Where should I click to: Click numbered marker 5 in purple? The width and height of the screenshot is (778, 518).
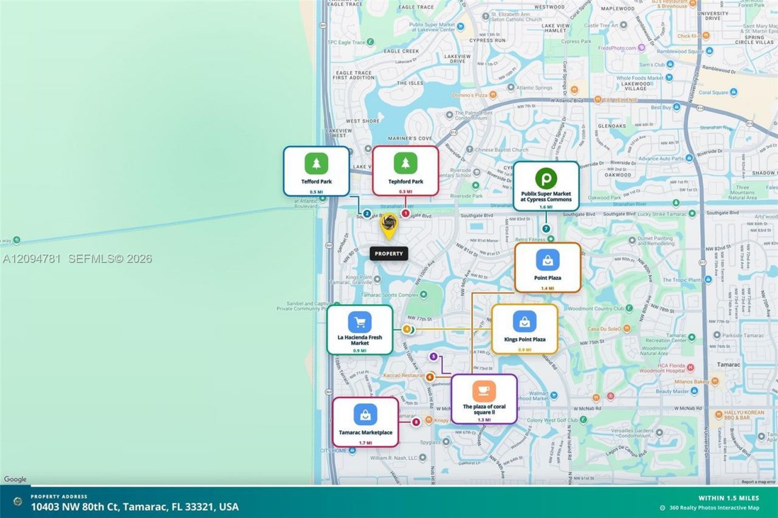(x=433, y=356)
